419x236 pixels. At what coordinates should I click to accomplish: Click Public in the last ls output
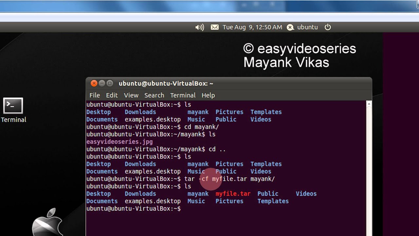pyautogui.click(x=268, y=194)
